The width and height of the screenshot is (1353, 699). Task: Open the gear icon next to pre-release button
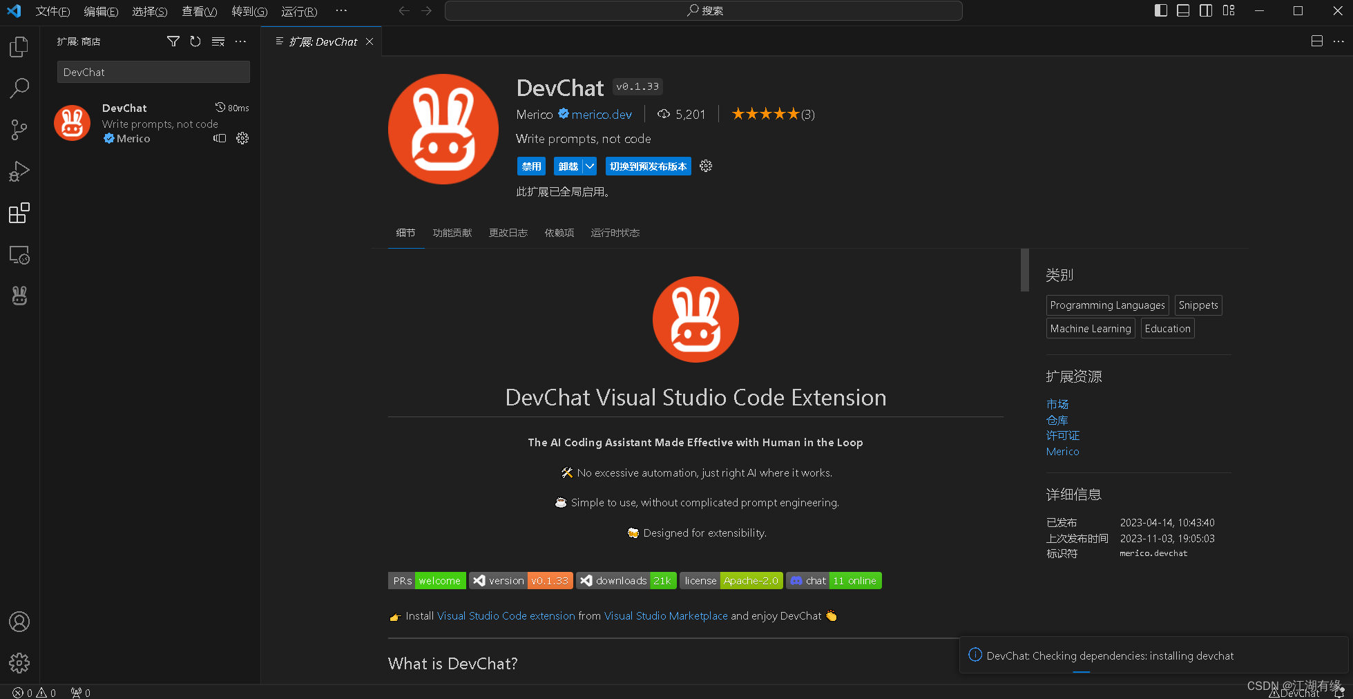(706, 166)
